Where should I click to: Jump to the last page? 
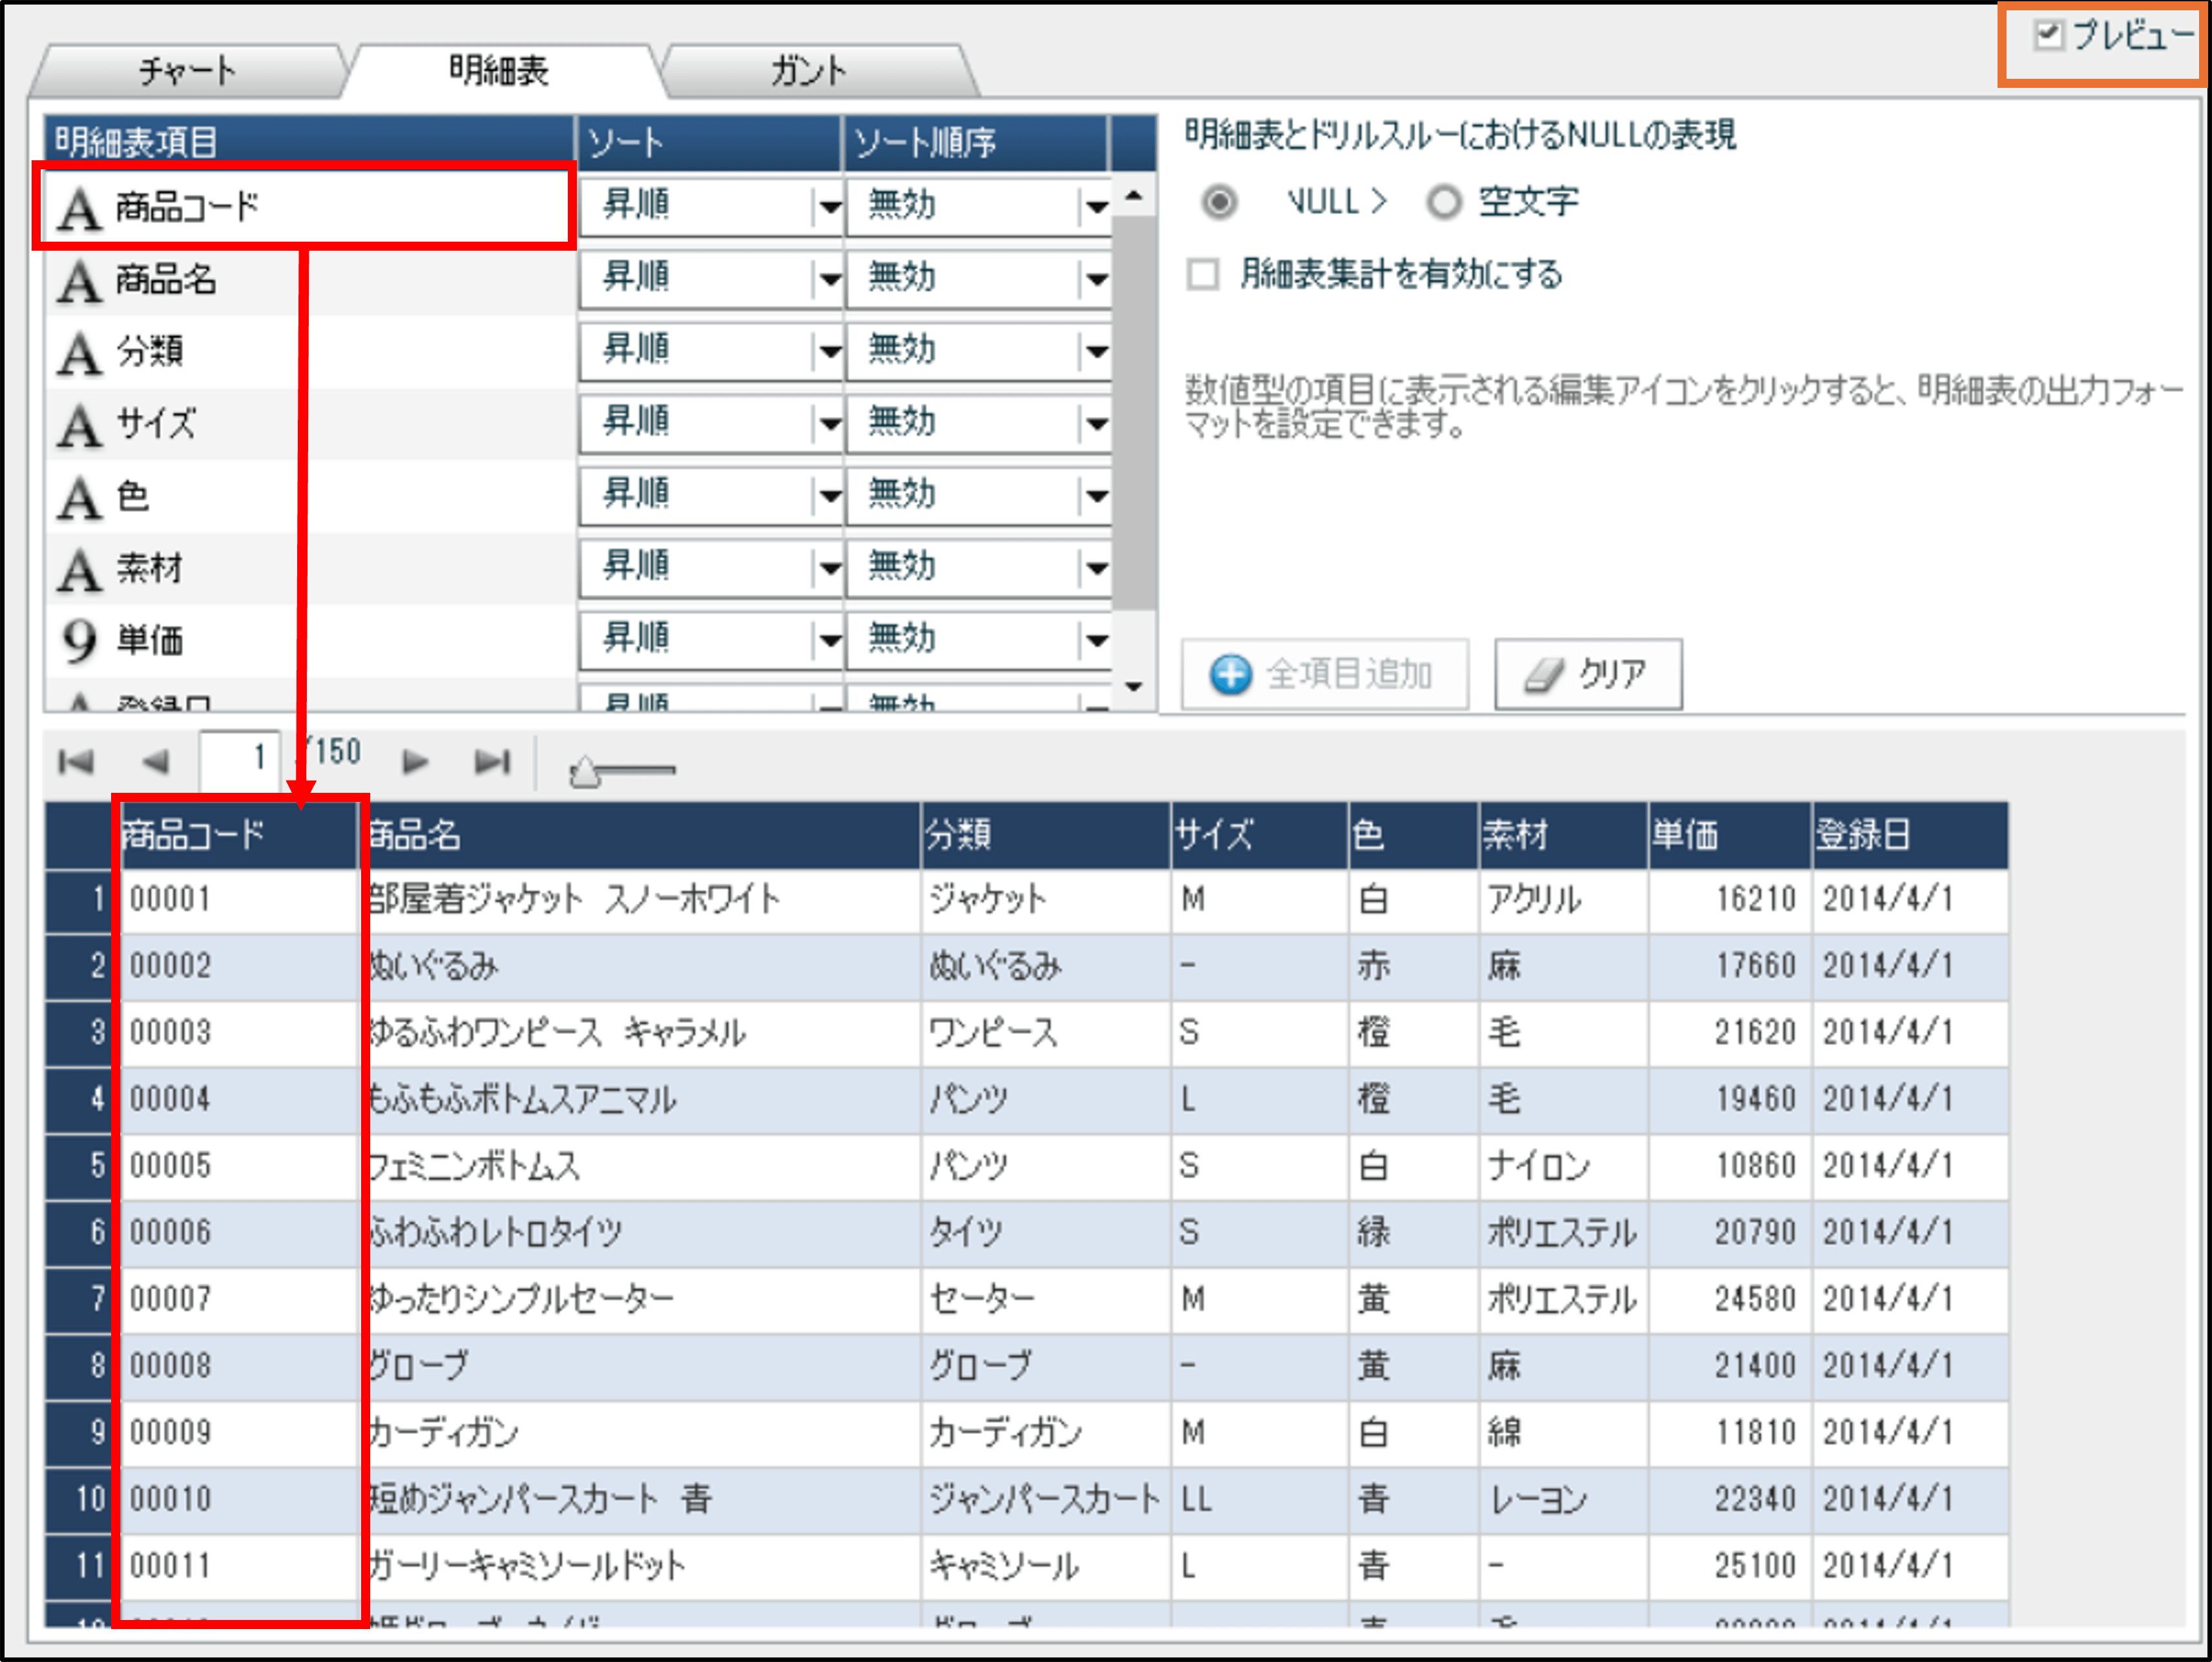(x=492, y=762)
